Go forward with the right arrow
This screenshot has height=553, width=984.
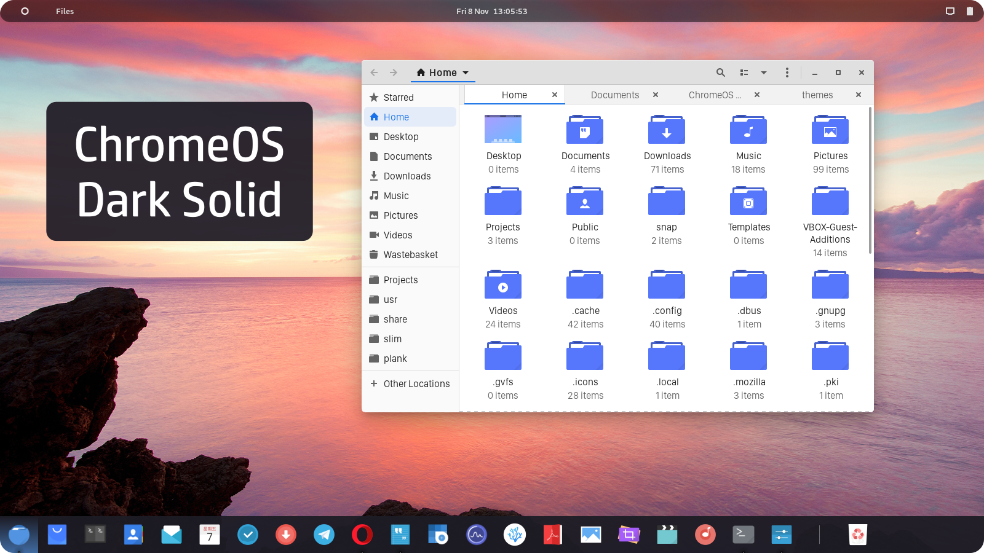(394, 73)
